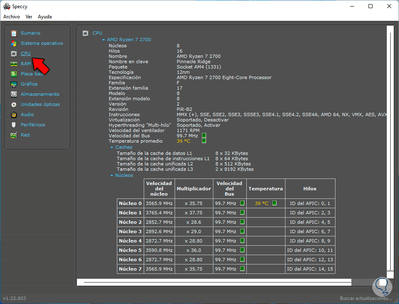399x304 pixels.
Task: Open the Periféricos mouse icon
Action: point(14,125)
